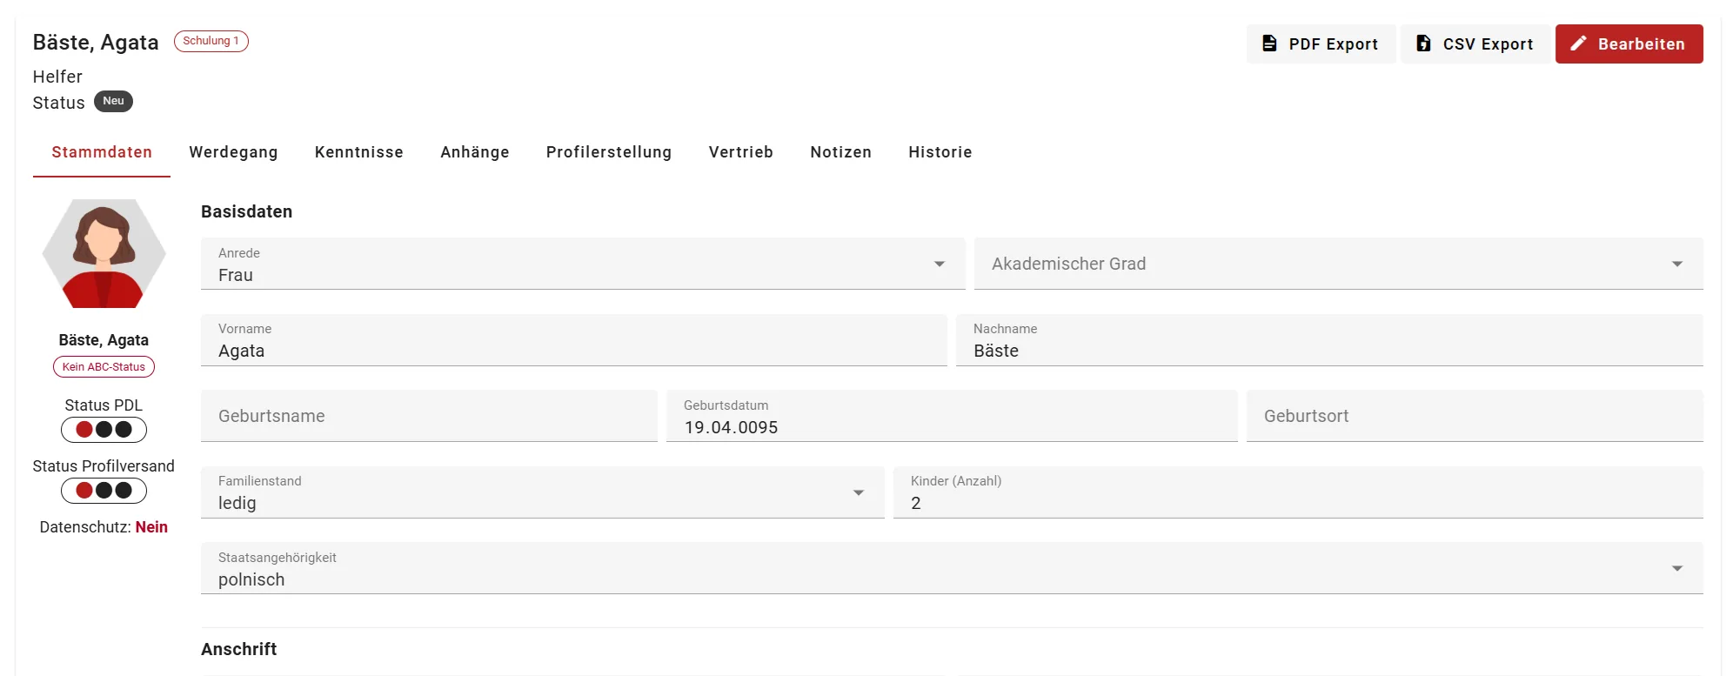
Task: Click the PDF Export document icon
Action: [1269, 44]
